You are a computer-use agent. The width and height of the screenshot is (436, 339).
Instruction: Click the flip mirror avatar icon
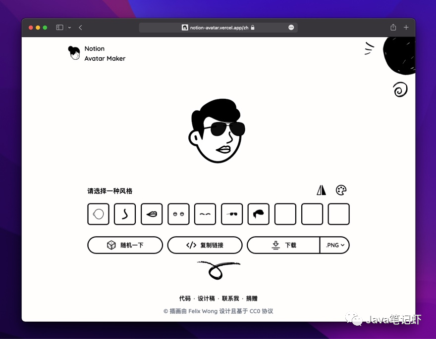321,190
